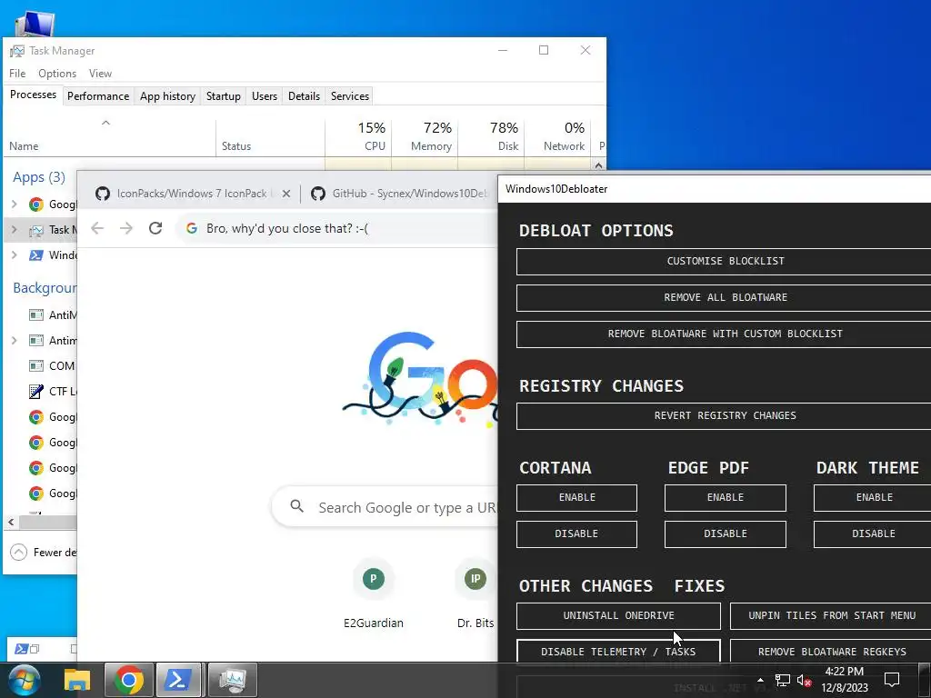Viewport: 931px width, 698px height.
Task: Open Windows Start orb
Action: click(x=25, y=680)
